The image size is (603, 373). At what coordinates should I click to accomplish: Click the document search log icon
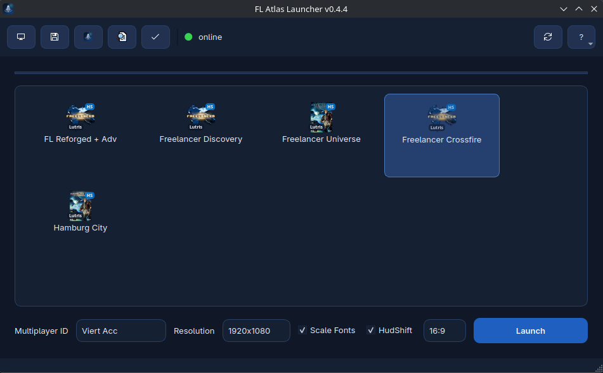(122, 37)
